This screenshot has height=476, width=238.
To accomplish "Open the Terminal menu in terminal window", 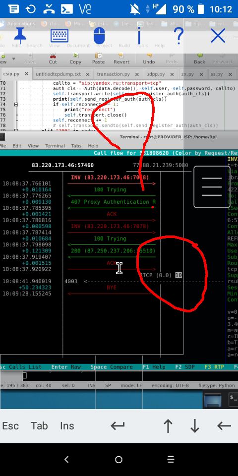I will tap(55, 146).
